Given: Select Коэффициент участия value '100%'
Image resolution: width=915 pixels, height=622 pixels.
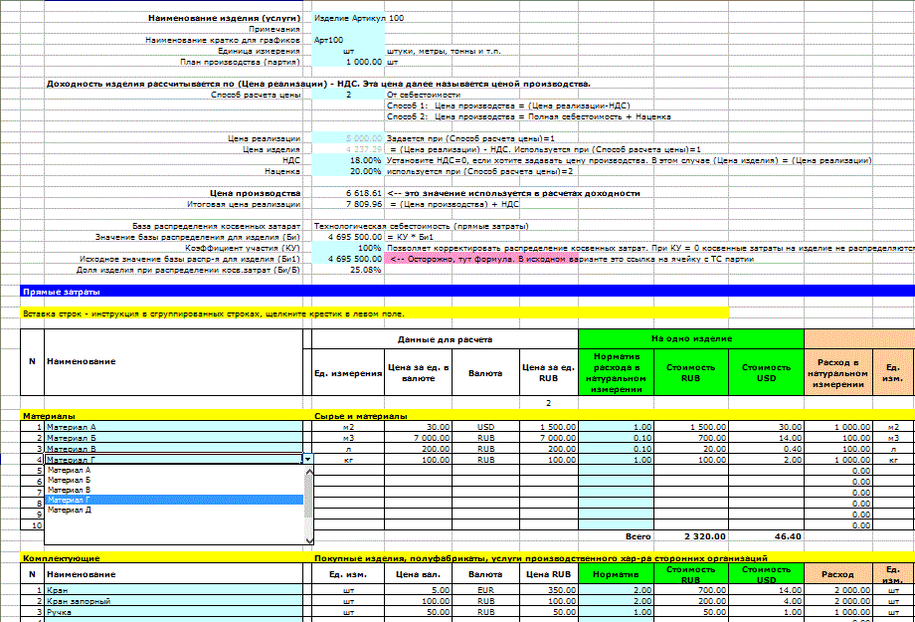Looking at the screenshot, I should tap(348, 248).
